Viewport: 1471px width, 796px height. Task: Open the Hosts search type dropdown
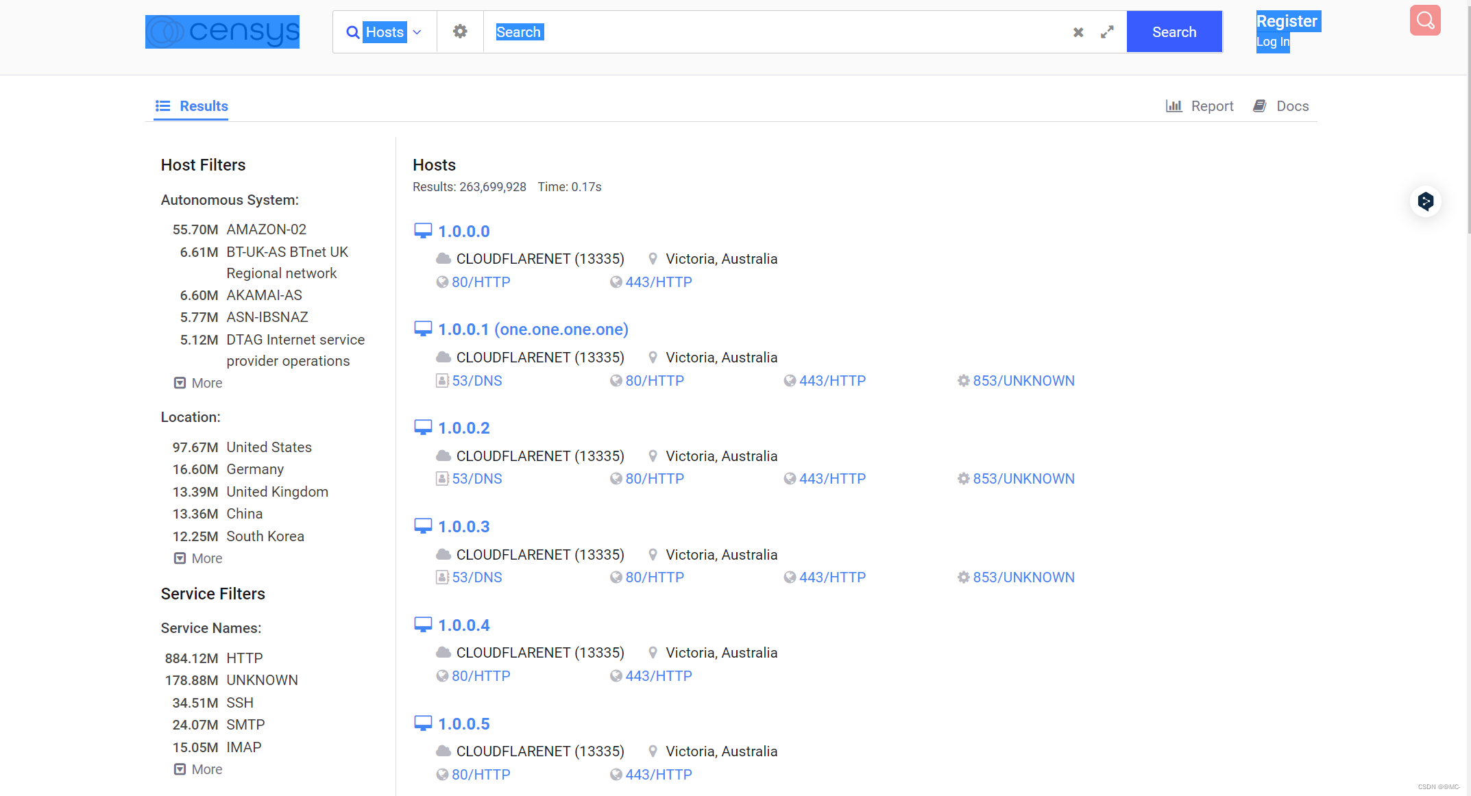[385, 32]
